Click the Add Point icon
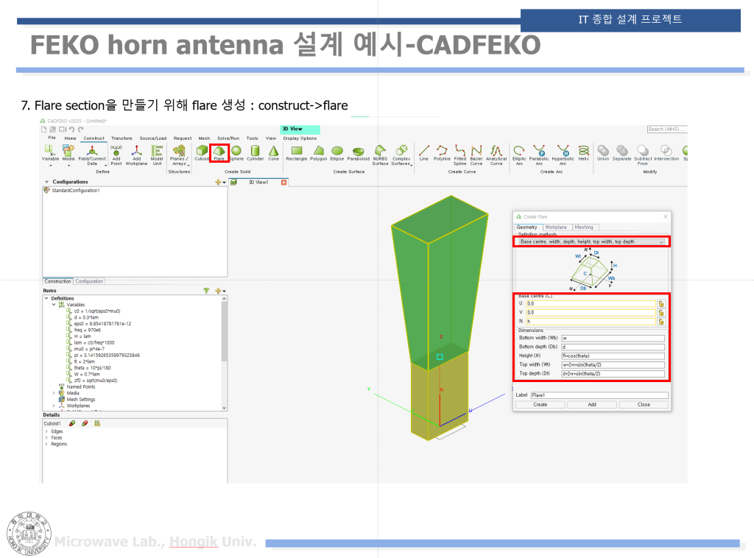This screenshot has width=754, height=558. click(x=116, y=155)
